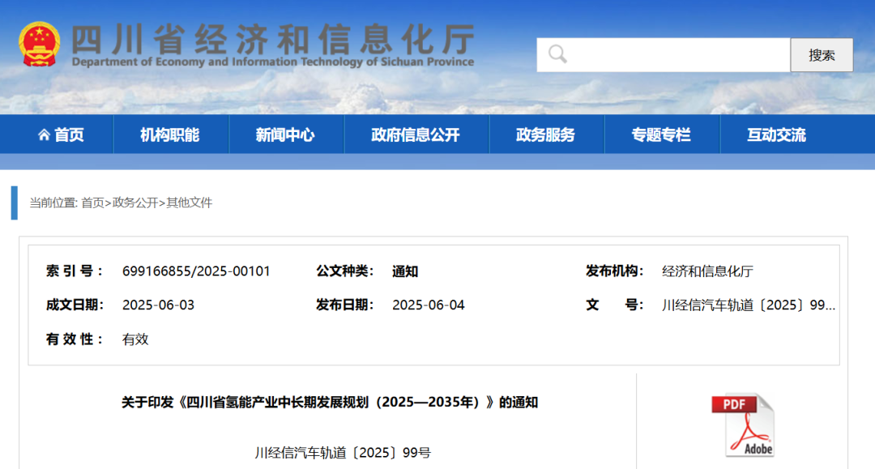Open the Adobe PDF file icon
This screenshot has width=875, height=469.
coord(743,425)
